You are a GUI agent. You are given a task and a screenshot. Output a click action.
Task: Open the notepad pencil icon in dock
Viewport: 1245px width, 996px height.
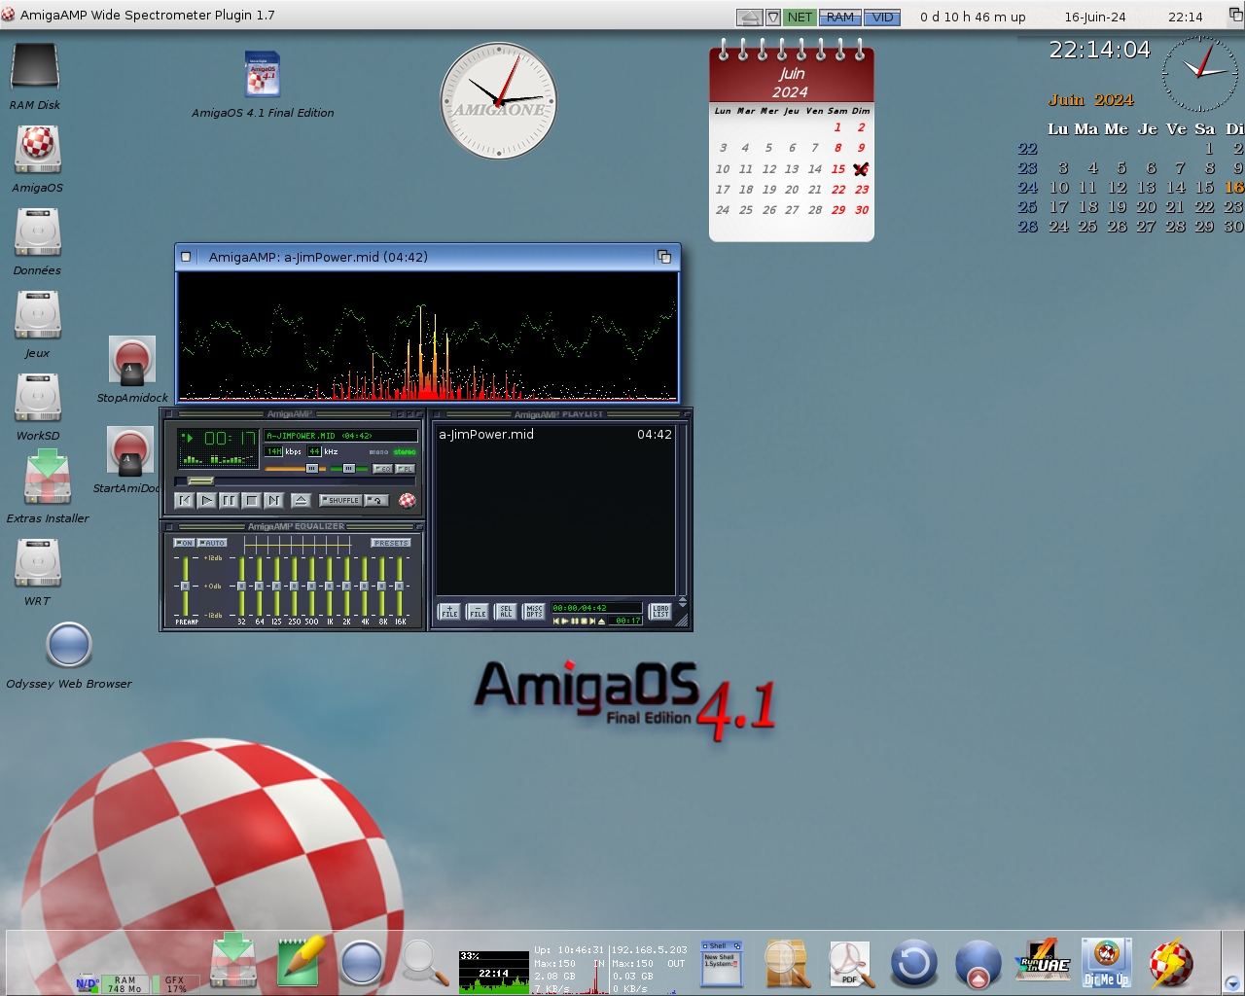[300, 961]
